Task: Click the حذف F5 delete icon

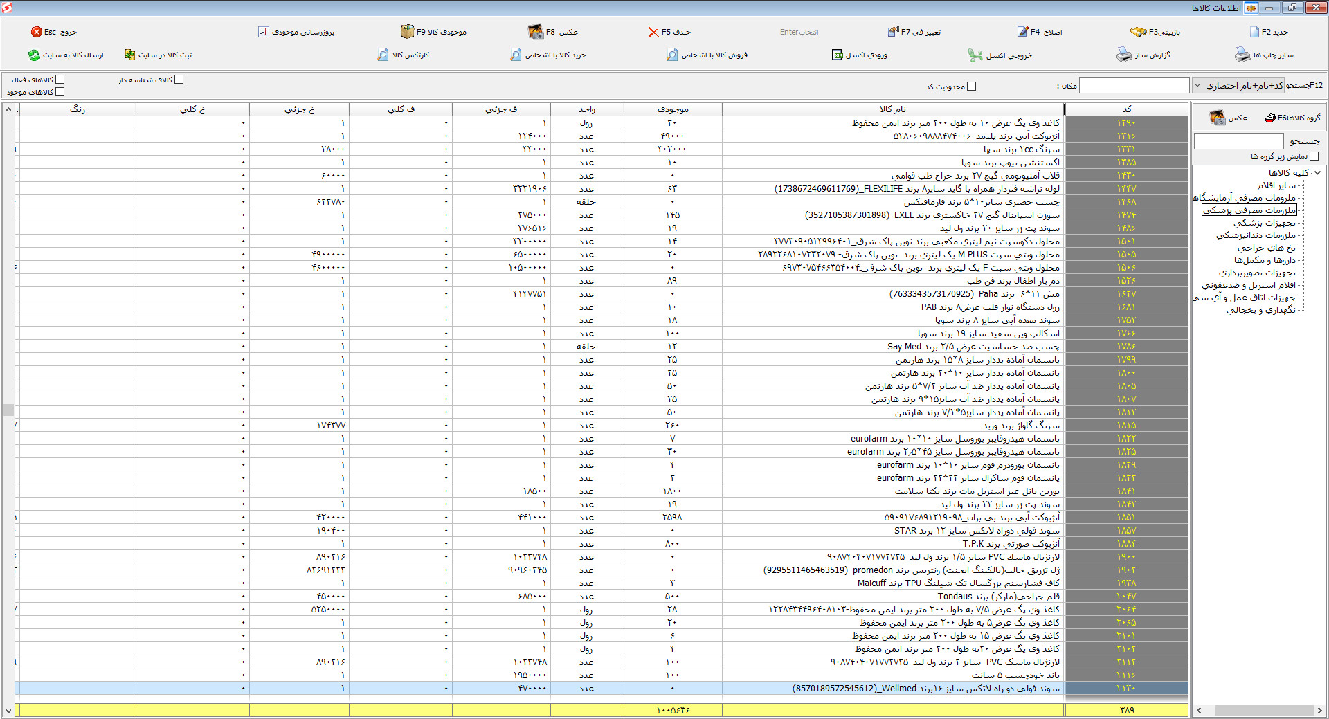Action: (653, 32)
